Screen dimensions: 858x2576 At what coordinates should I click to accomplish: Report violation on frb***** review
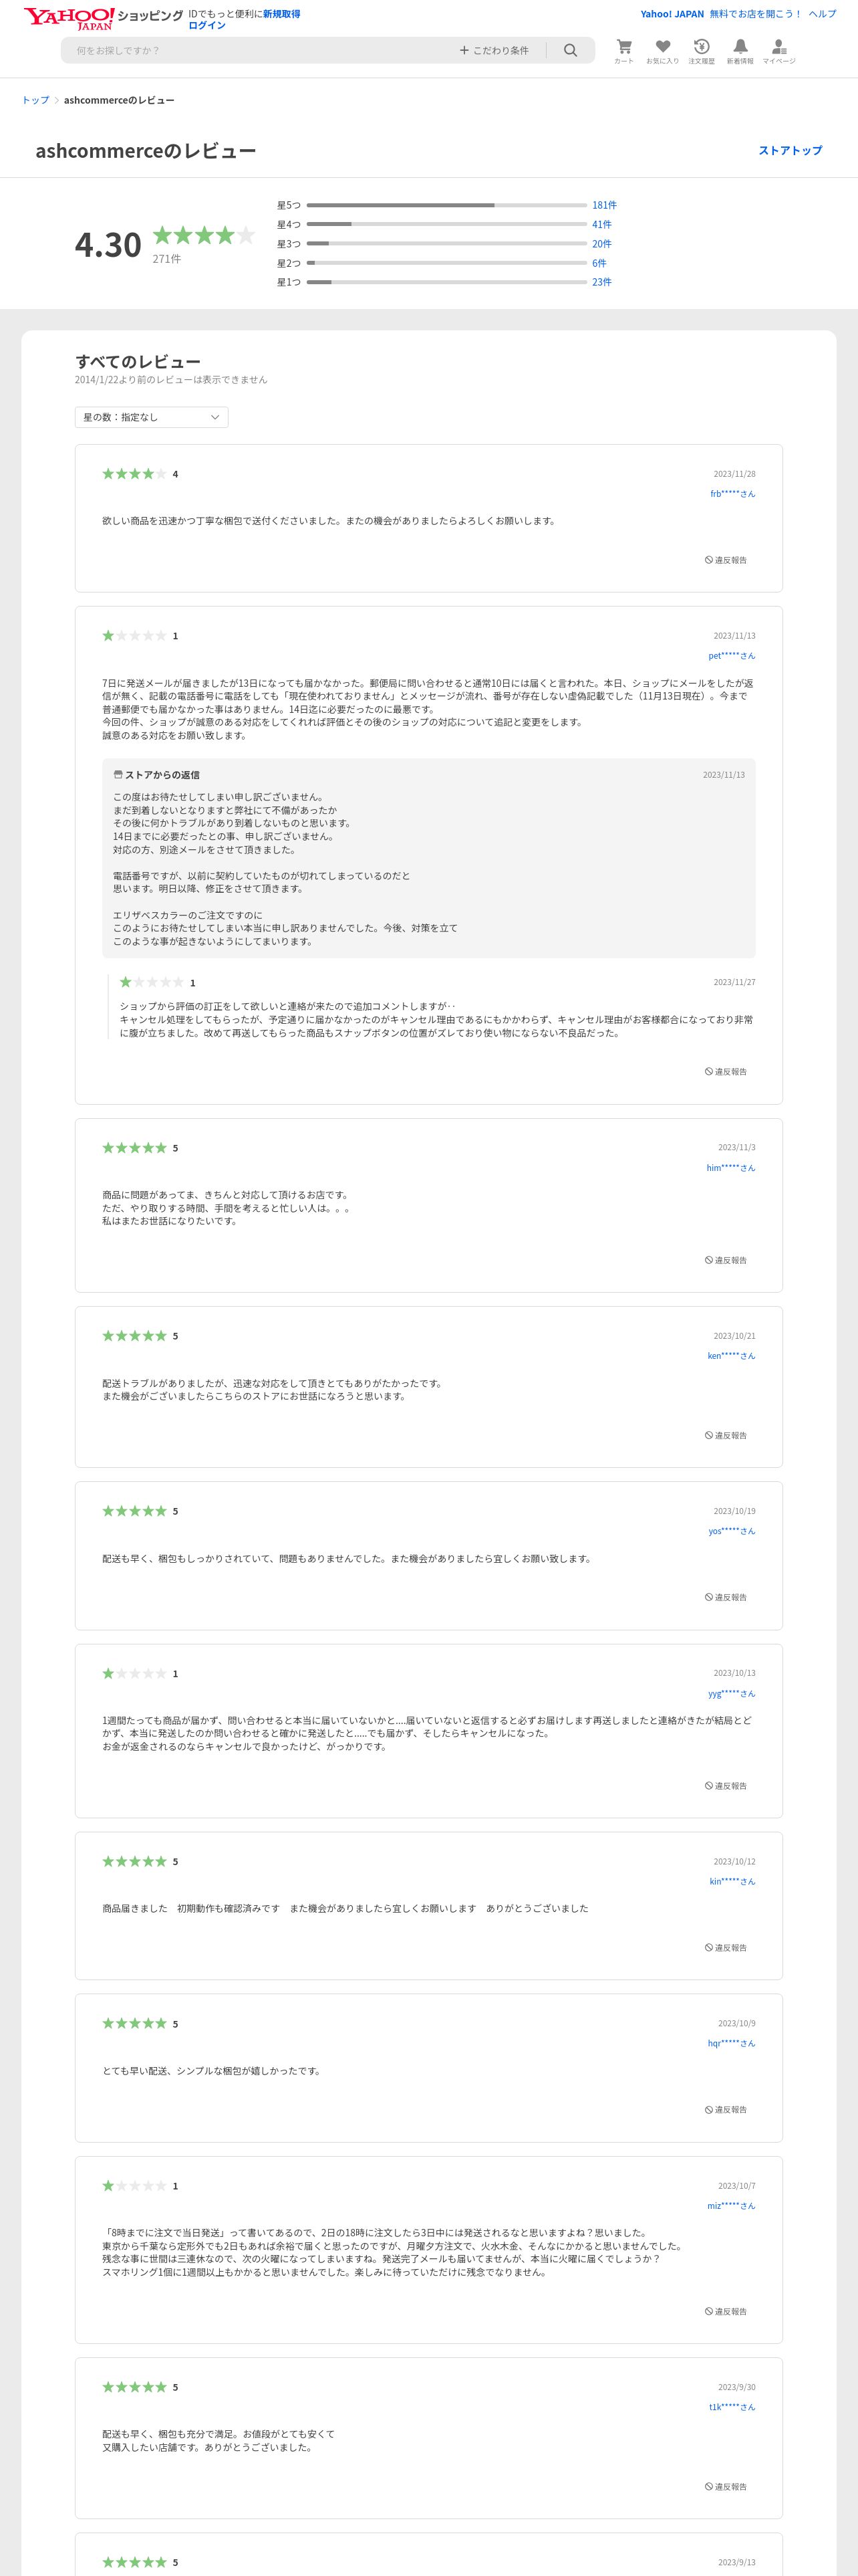[x=726, y=560]
